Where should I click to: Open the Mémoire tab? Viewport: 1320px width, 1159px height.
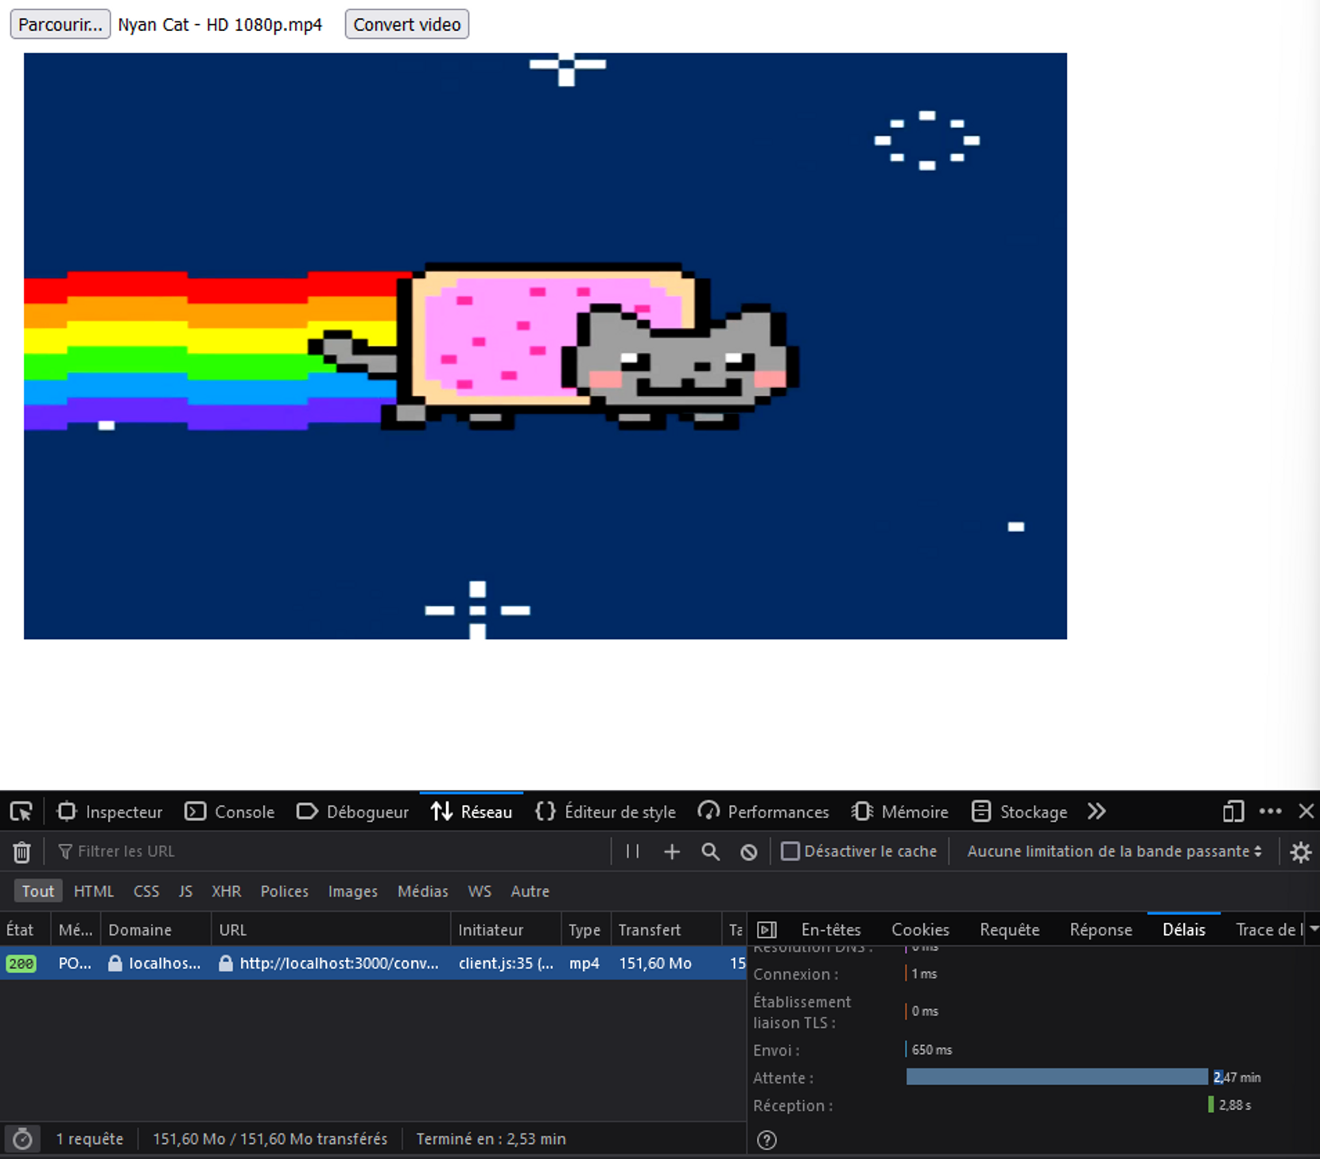900,812
